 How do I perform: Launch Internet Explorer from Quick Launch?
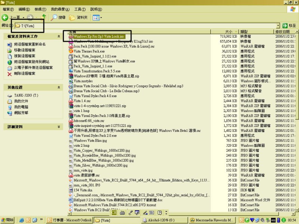[22, 220]
